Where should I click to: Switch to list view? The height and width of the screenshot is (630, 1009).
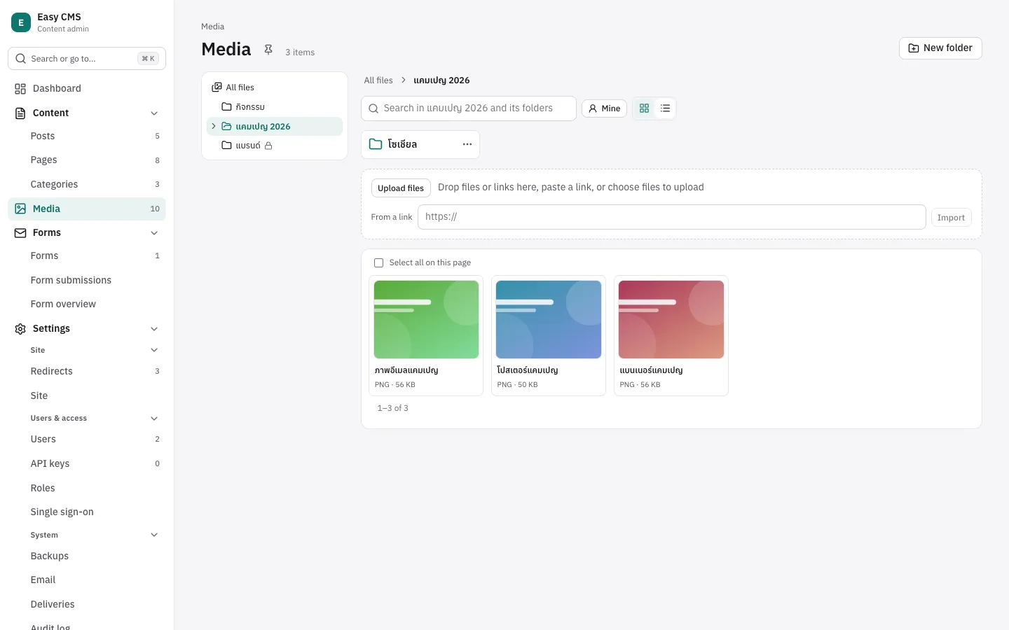[x=665, y=108]
